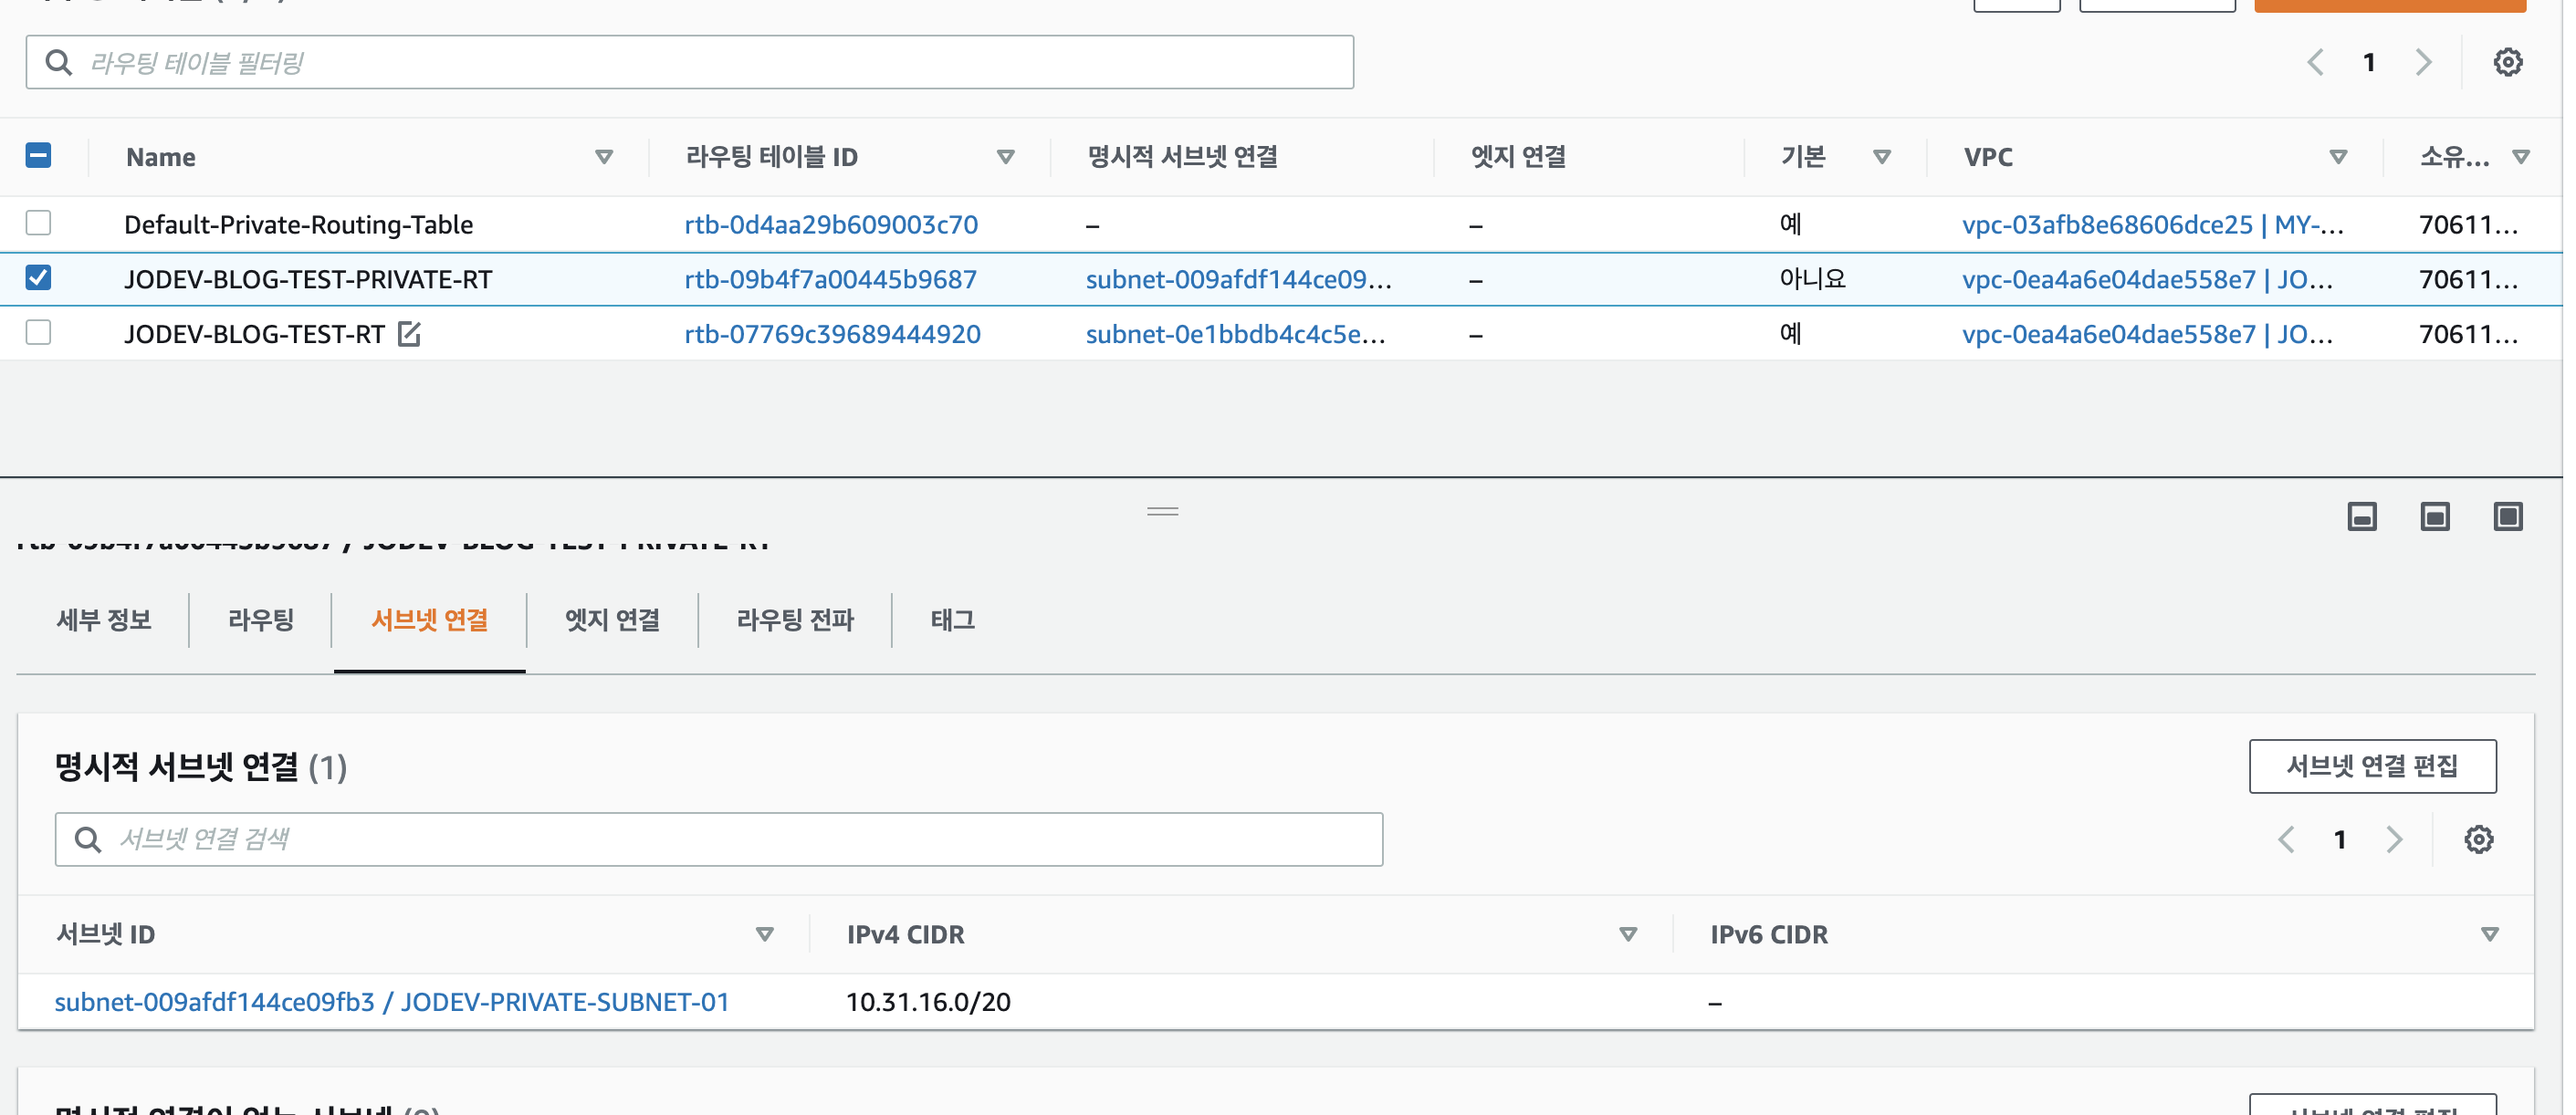Toggle the select-all header checkbox
2576x1115 pixels.
[x=38, y=156]
